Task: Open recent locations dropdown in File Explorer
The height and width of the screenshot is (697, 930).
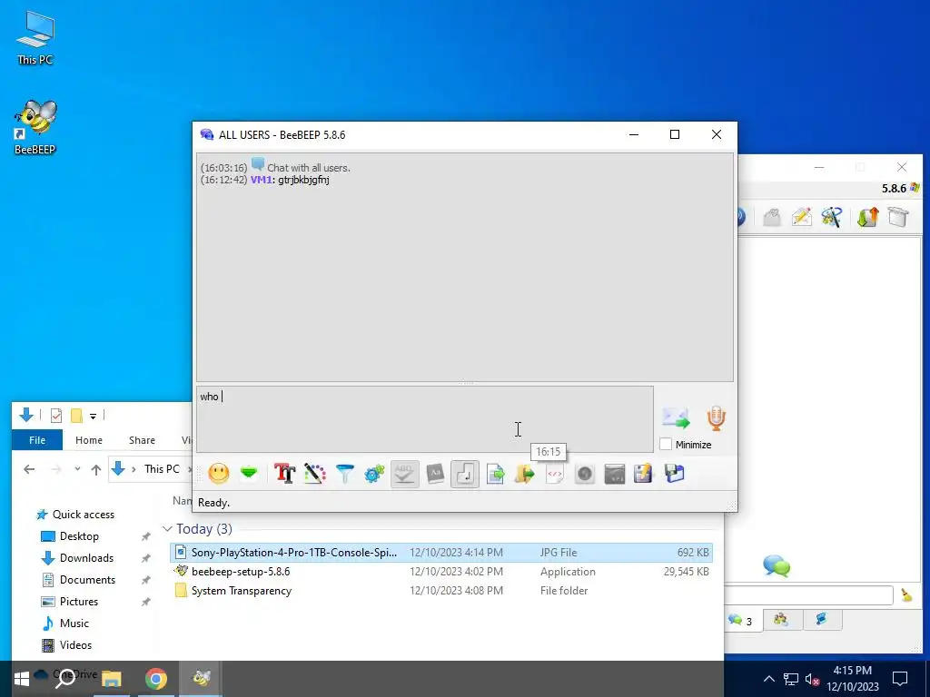Action: [77, 469]
